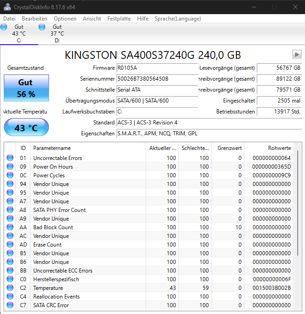Image resolution: width=305 pixels, height=314 pixels.
Task: Minimize the CrystalDiskInfo window
Action: coord(254,7)
